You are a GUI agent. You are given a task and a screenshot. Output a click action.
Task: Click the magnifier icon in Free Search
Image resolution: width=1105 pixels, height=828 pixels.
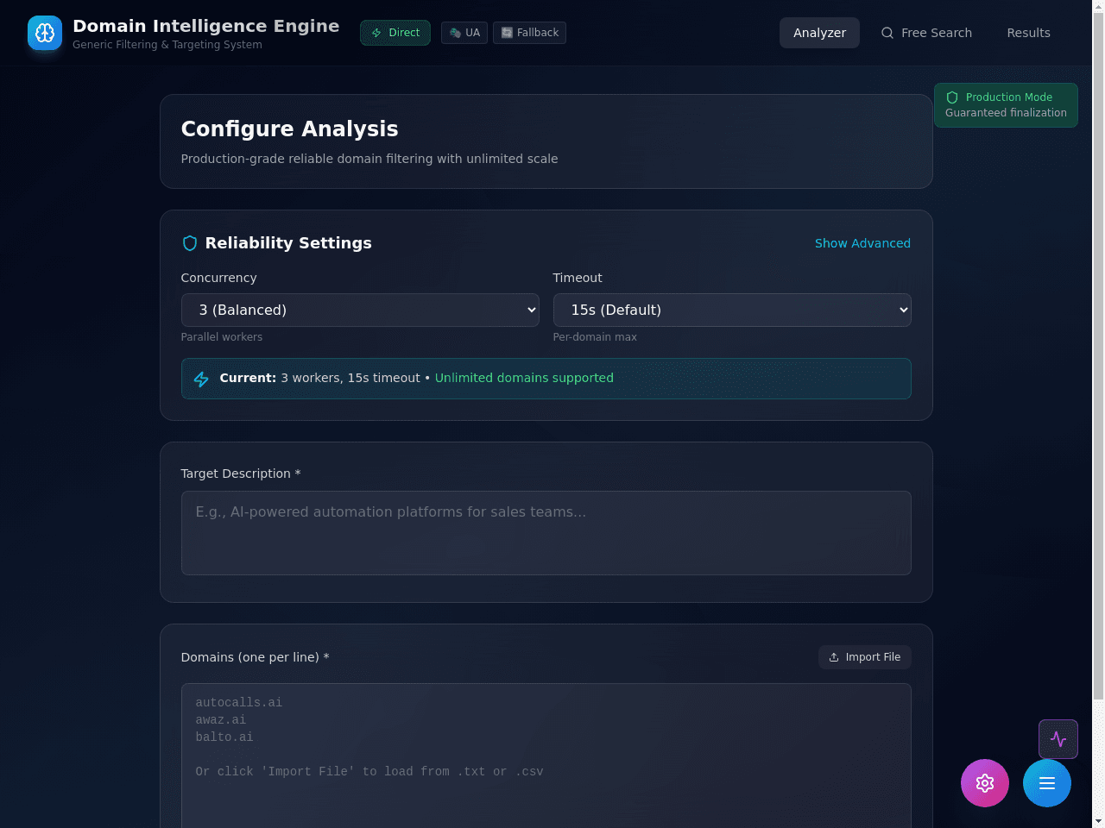[x=887, y=33]
